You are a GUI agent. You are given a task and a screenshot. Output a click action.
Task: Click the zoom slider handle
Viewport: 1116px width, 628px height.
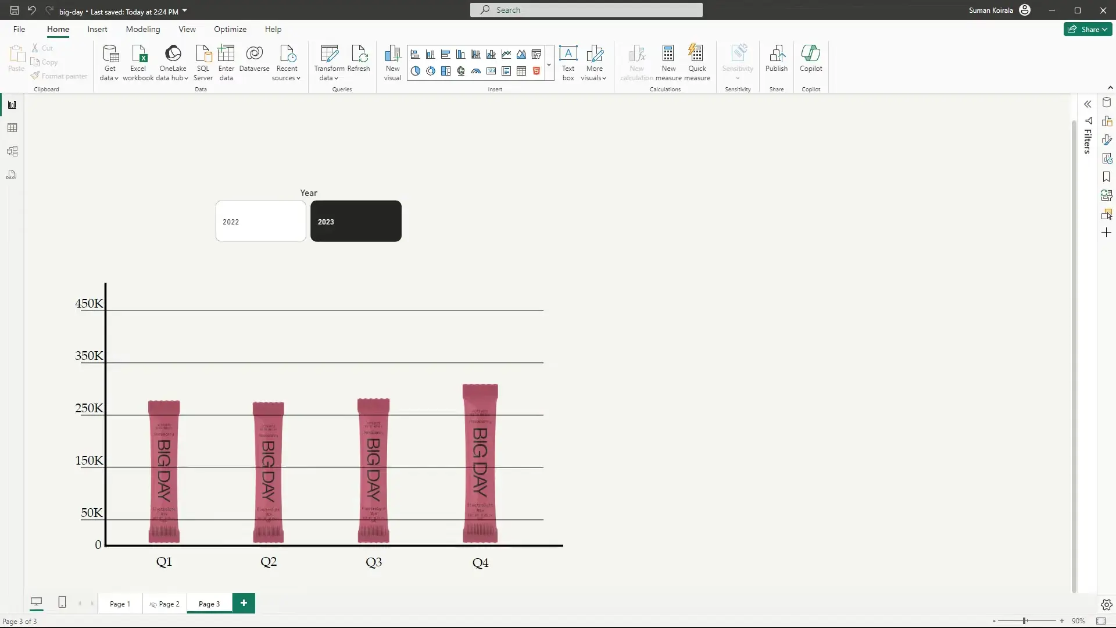coord(1024,621)
